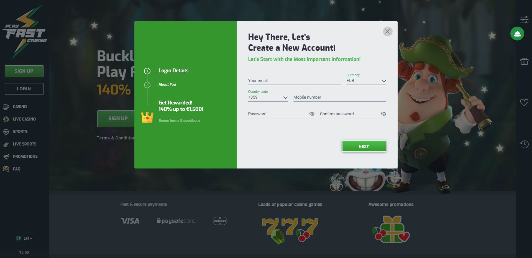Open Bonus terms & conditions link
Image resolution: width=532 pixels, height=258 pixels.
[x=179, y=121]
